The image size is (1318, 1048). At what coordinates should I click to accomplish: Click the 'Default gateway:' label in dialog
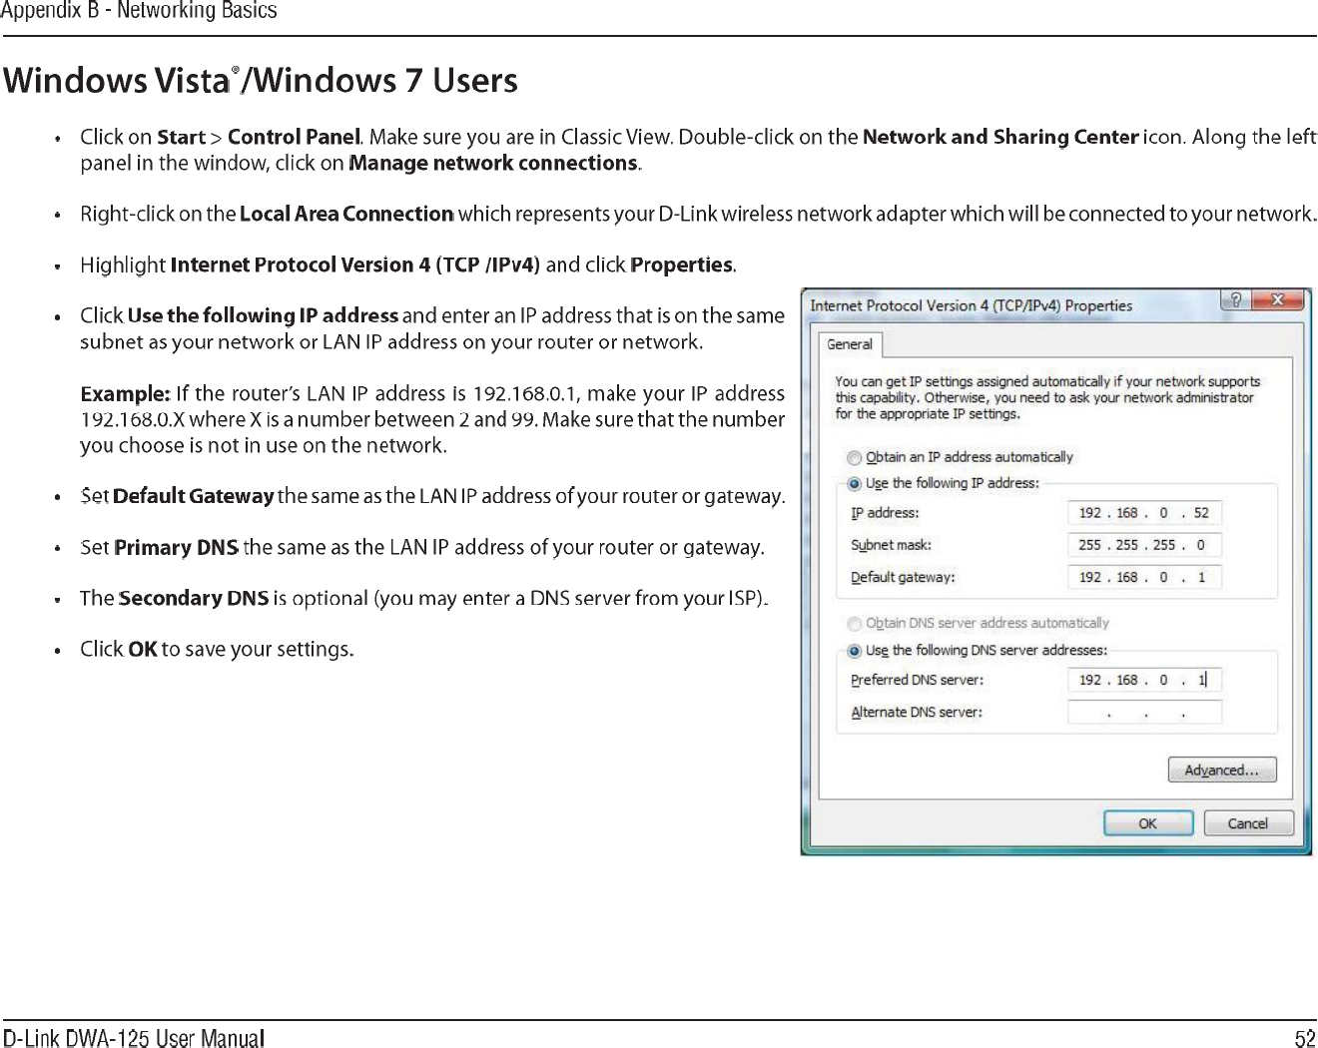point(903,577)
